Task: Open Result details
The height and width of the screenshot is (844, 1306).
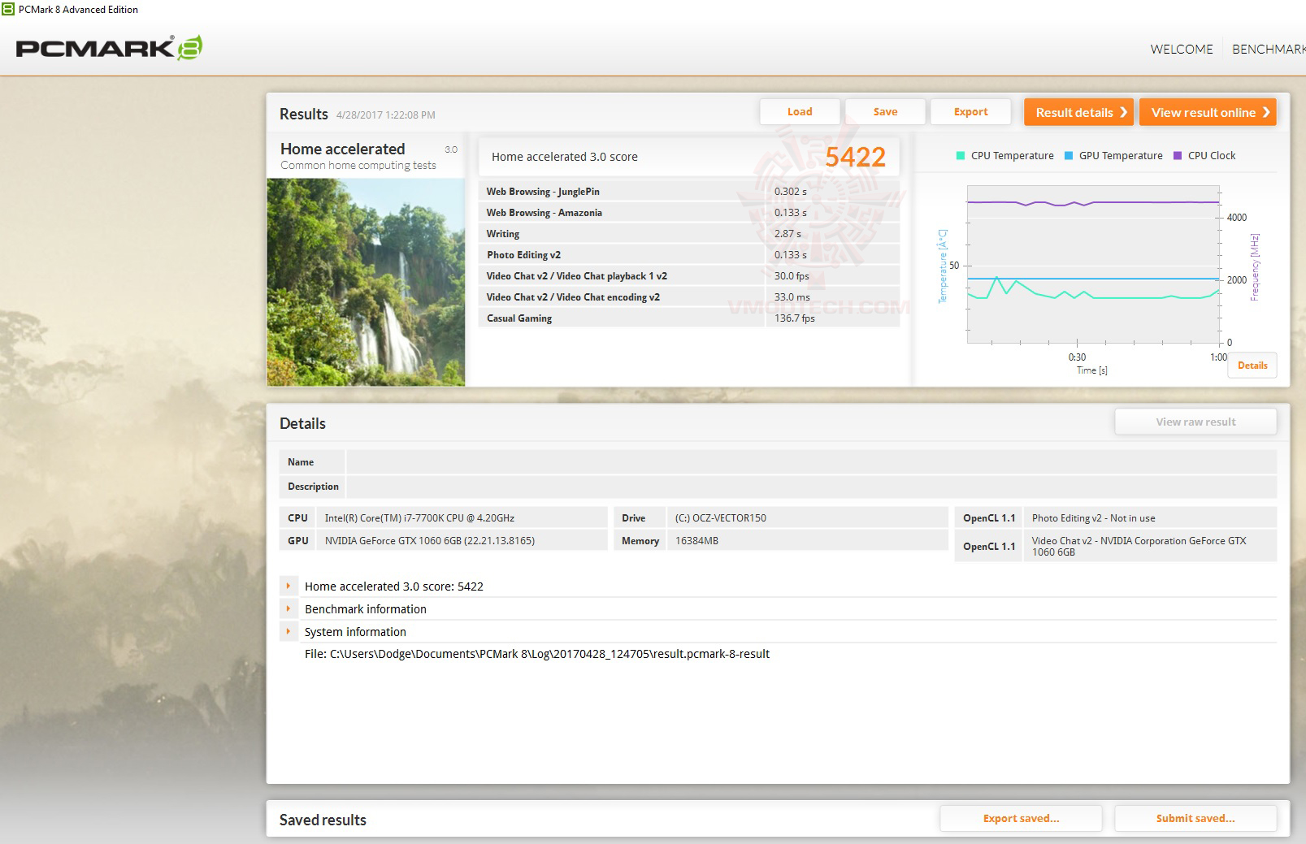Action: (x=1078, y=112)
